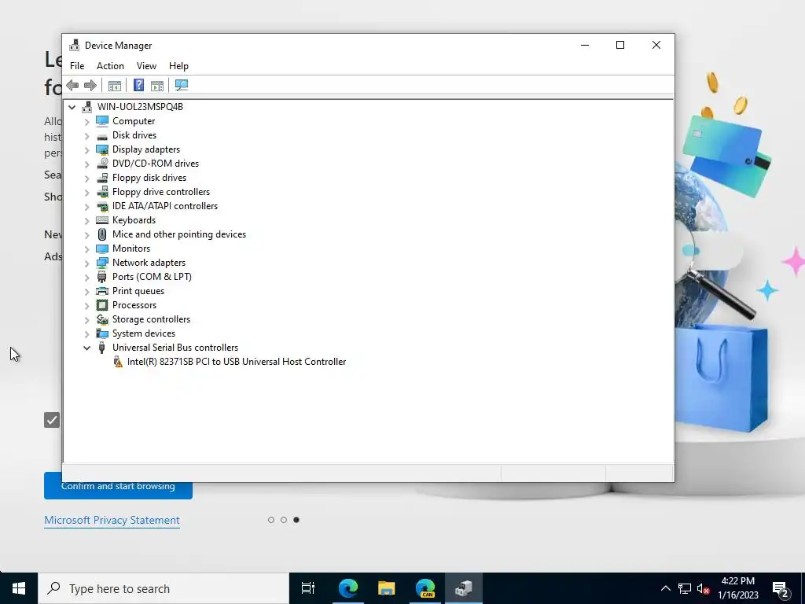Click the Print queues printer icon
The image size is (805, 604).
[102, 291]
